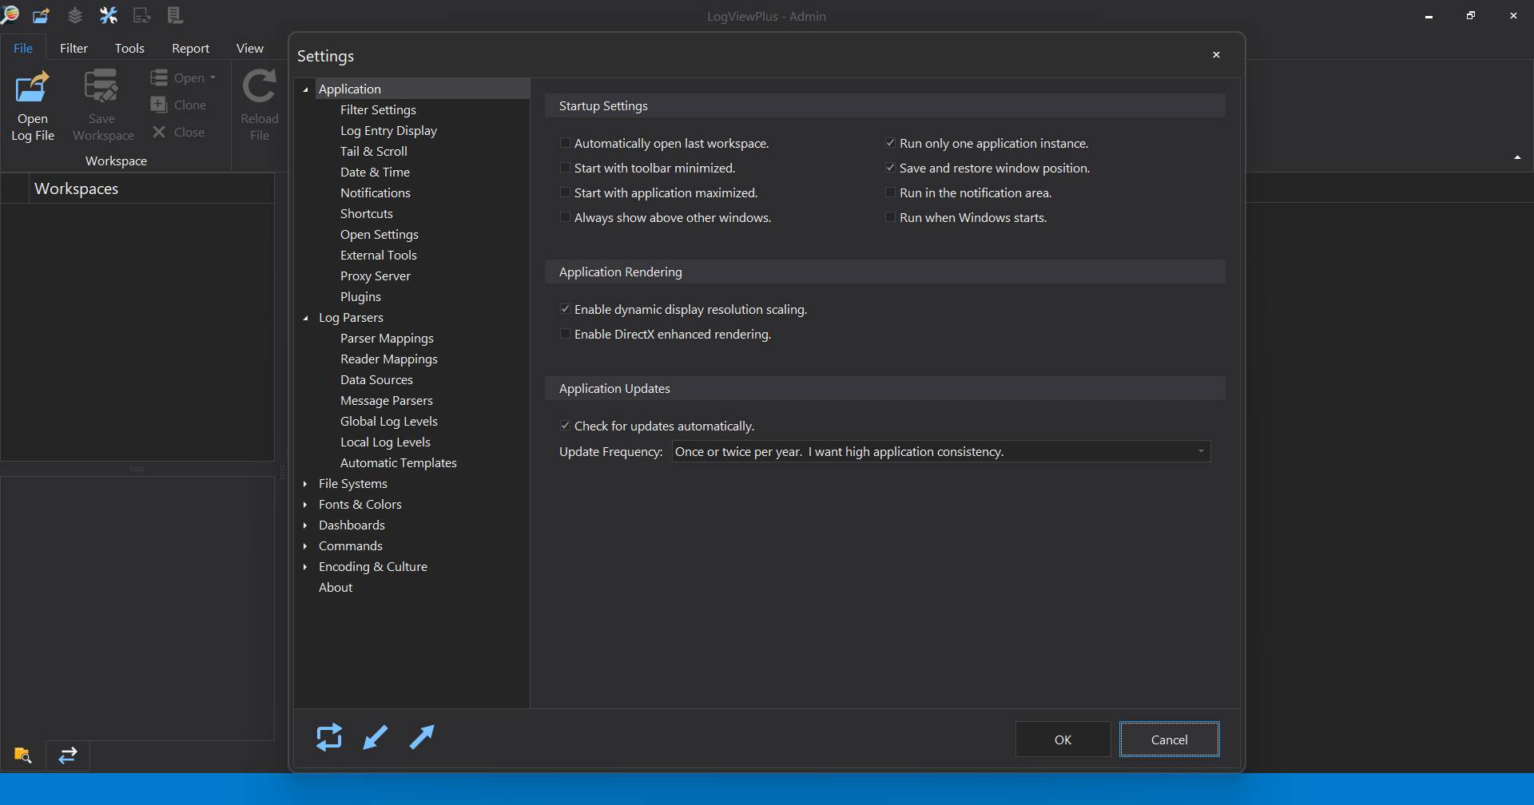Click the Save Workspace ribbon icon

point(101,86)
